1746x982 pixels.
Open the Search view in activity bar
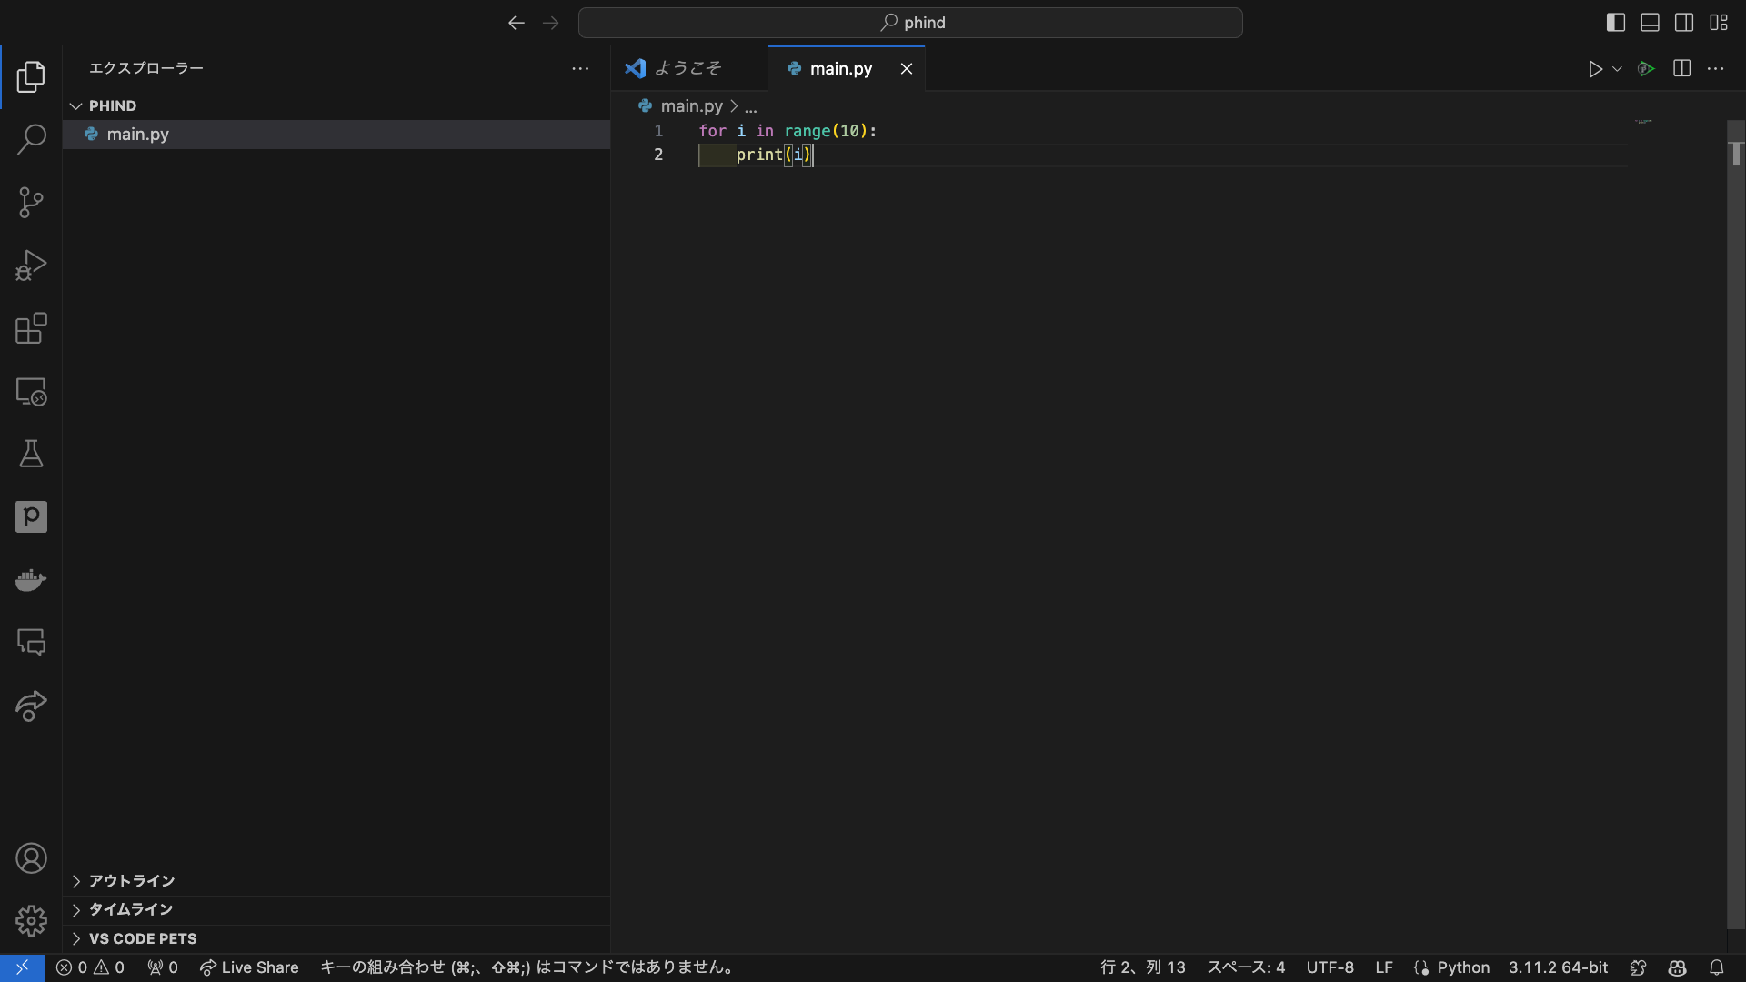click(x=31, y=139)
